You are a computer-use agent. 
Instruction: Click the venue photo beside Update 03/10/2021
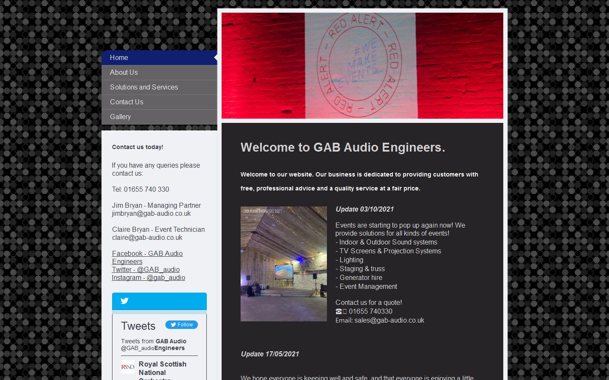(x=283, y=263)
